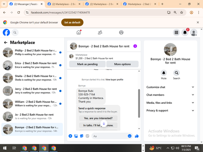The width and height of the screenshot is (203, 152).
Task: Expand Customize chat section
Action: [x=170, y=87]
